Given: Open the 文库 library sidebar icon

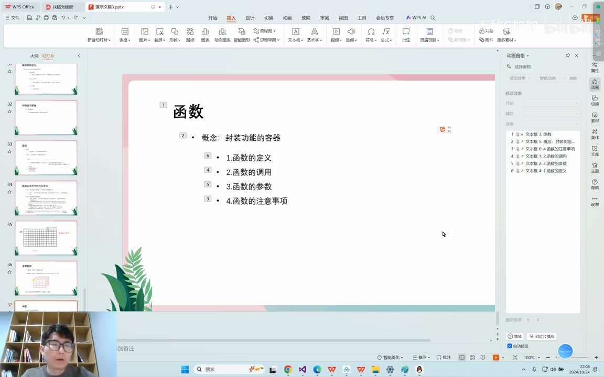Looking at the screenshot, I should click(x=595, y=151).
